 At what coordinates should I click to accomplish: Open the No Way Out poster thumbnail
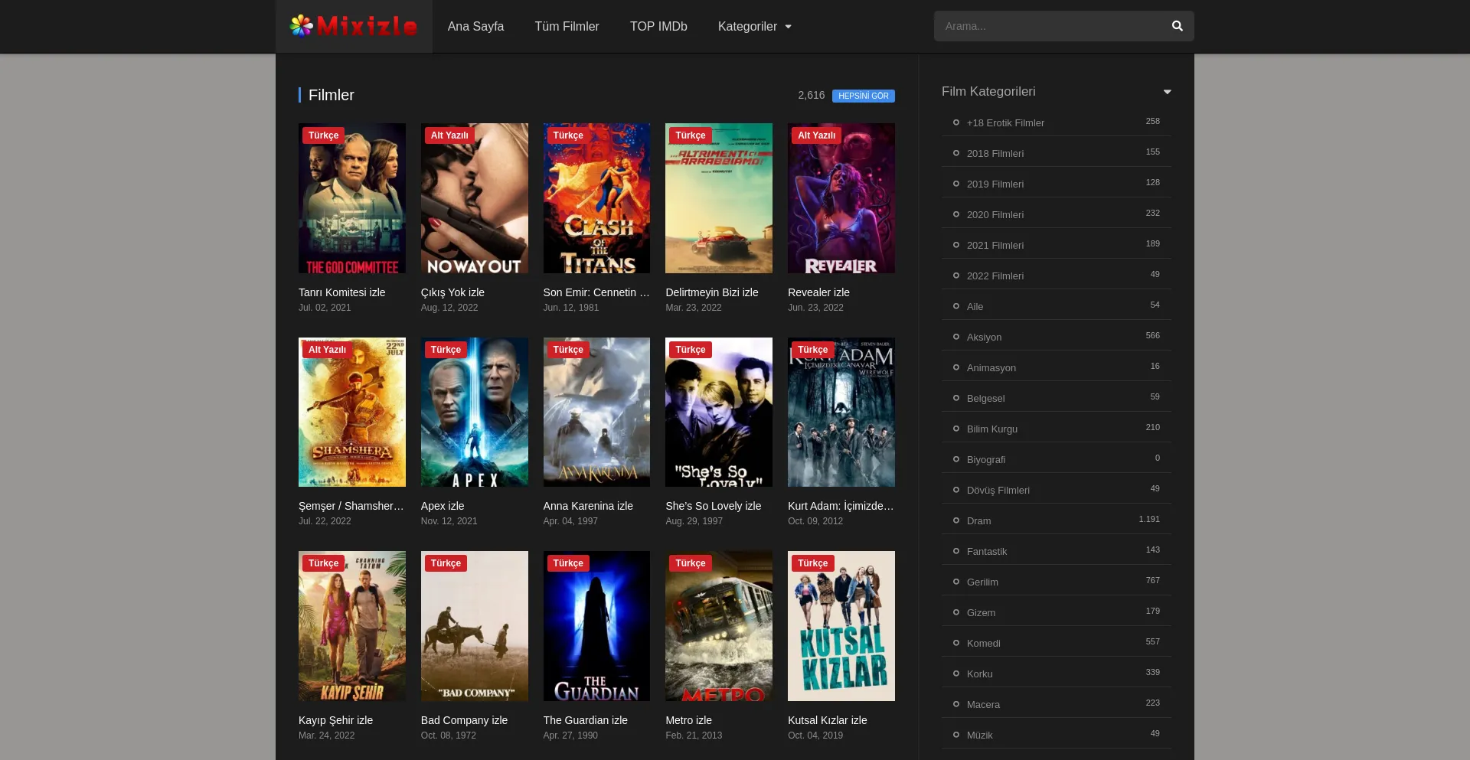[475, 198]
